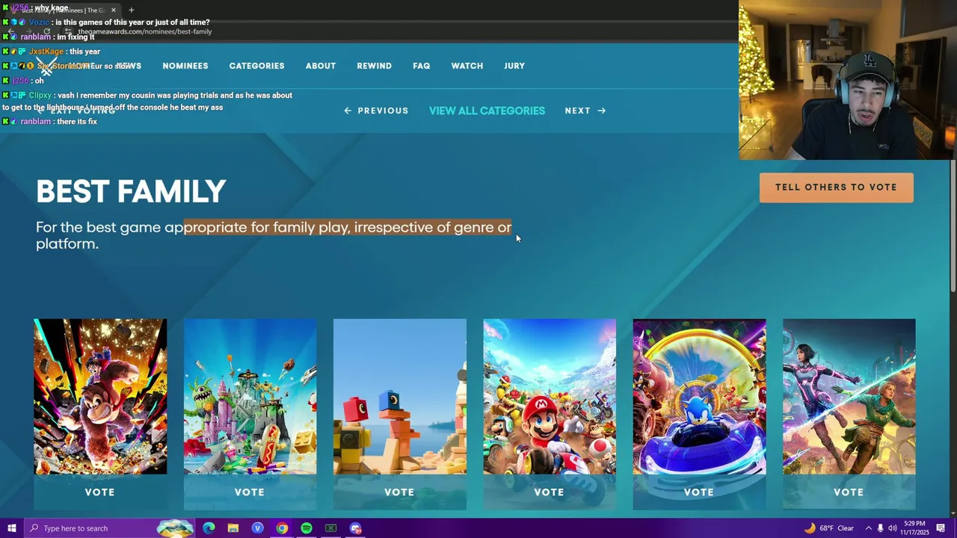
Task: Vote for the two-character co-op game
Action: point(849,492)
